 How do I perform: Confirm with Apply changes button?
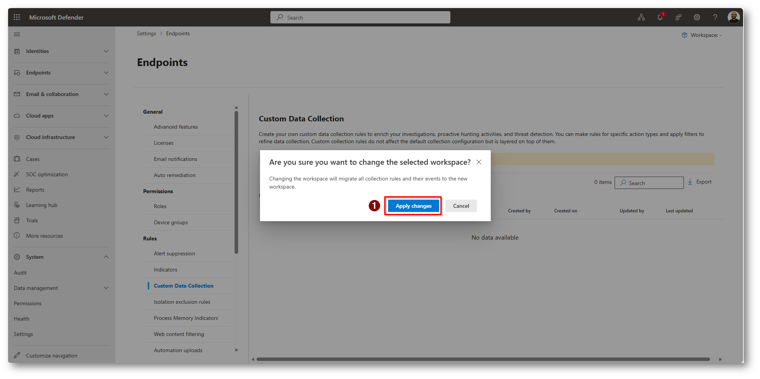point(413,206)
